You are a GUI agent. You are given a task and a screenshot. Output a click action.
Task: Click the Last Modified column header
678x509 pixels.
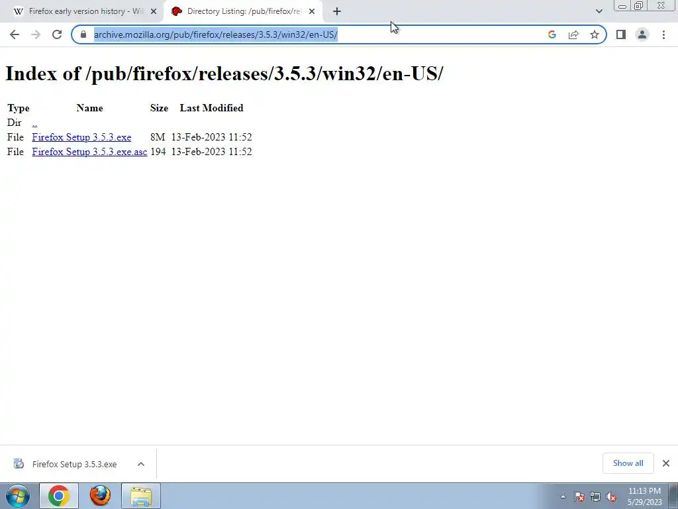tap(211, 108)
